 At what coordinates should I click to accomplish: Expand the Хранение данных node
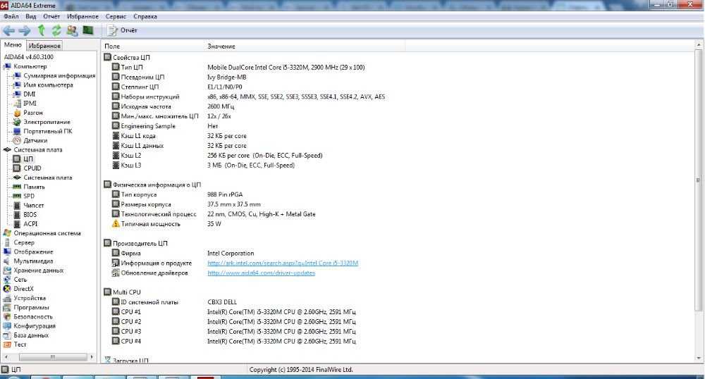point(39,270)
